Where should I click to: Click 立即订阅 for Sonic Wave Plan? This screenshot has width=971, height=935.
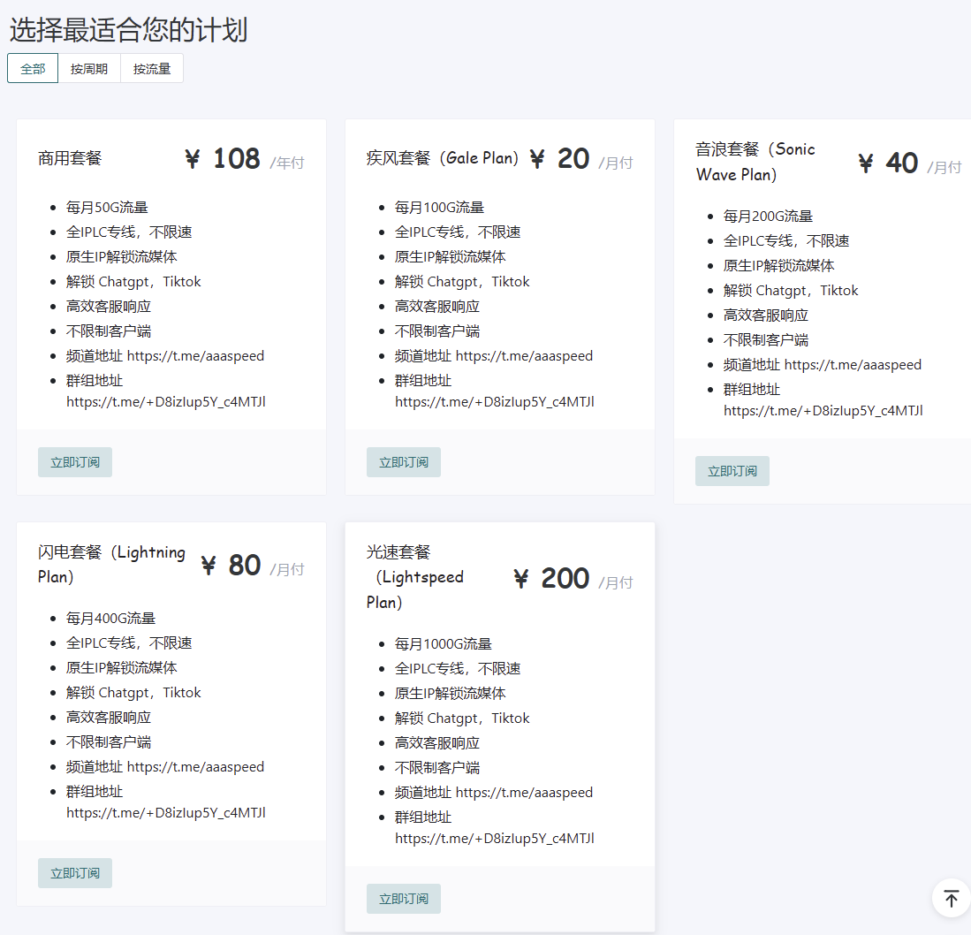coord(732,471)
